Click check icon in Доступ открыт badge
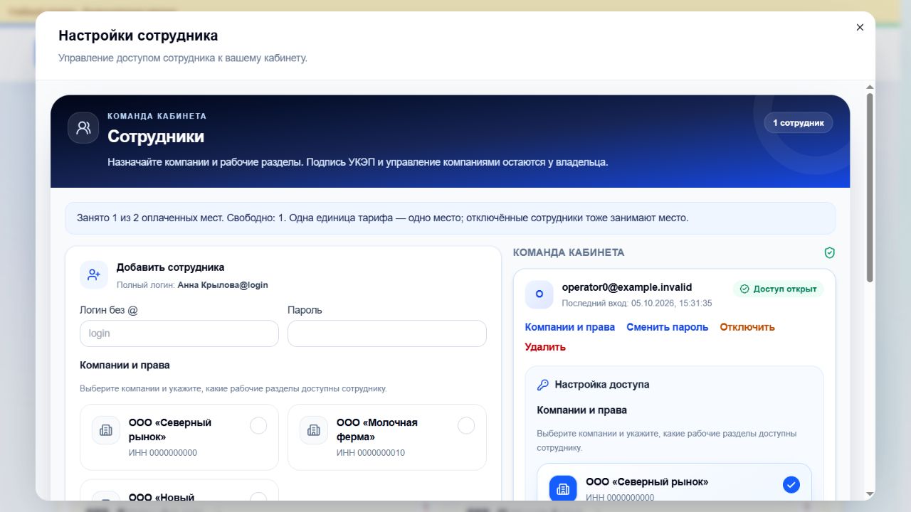The width and height of the screenshot is (911, 512). (x=744, y=289)
